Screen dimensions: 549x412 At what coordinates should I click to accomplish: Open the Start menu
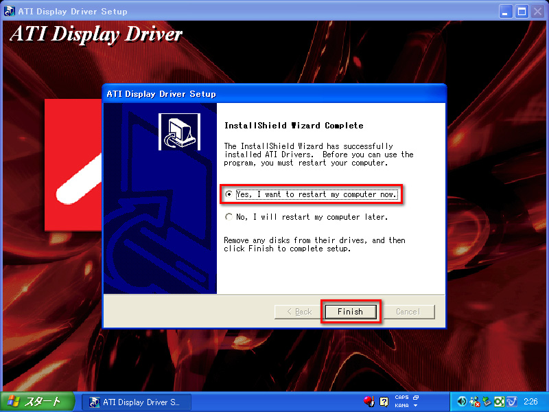tap(37, 402)
